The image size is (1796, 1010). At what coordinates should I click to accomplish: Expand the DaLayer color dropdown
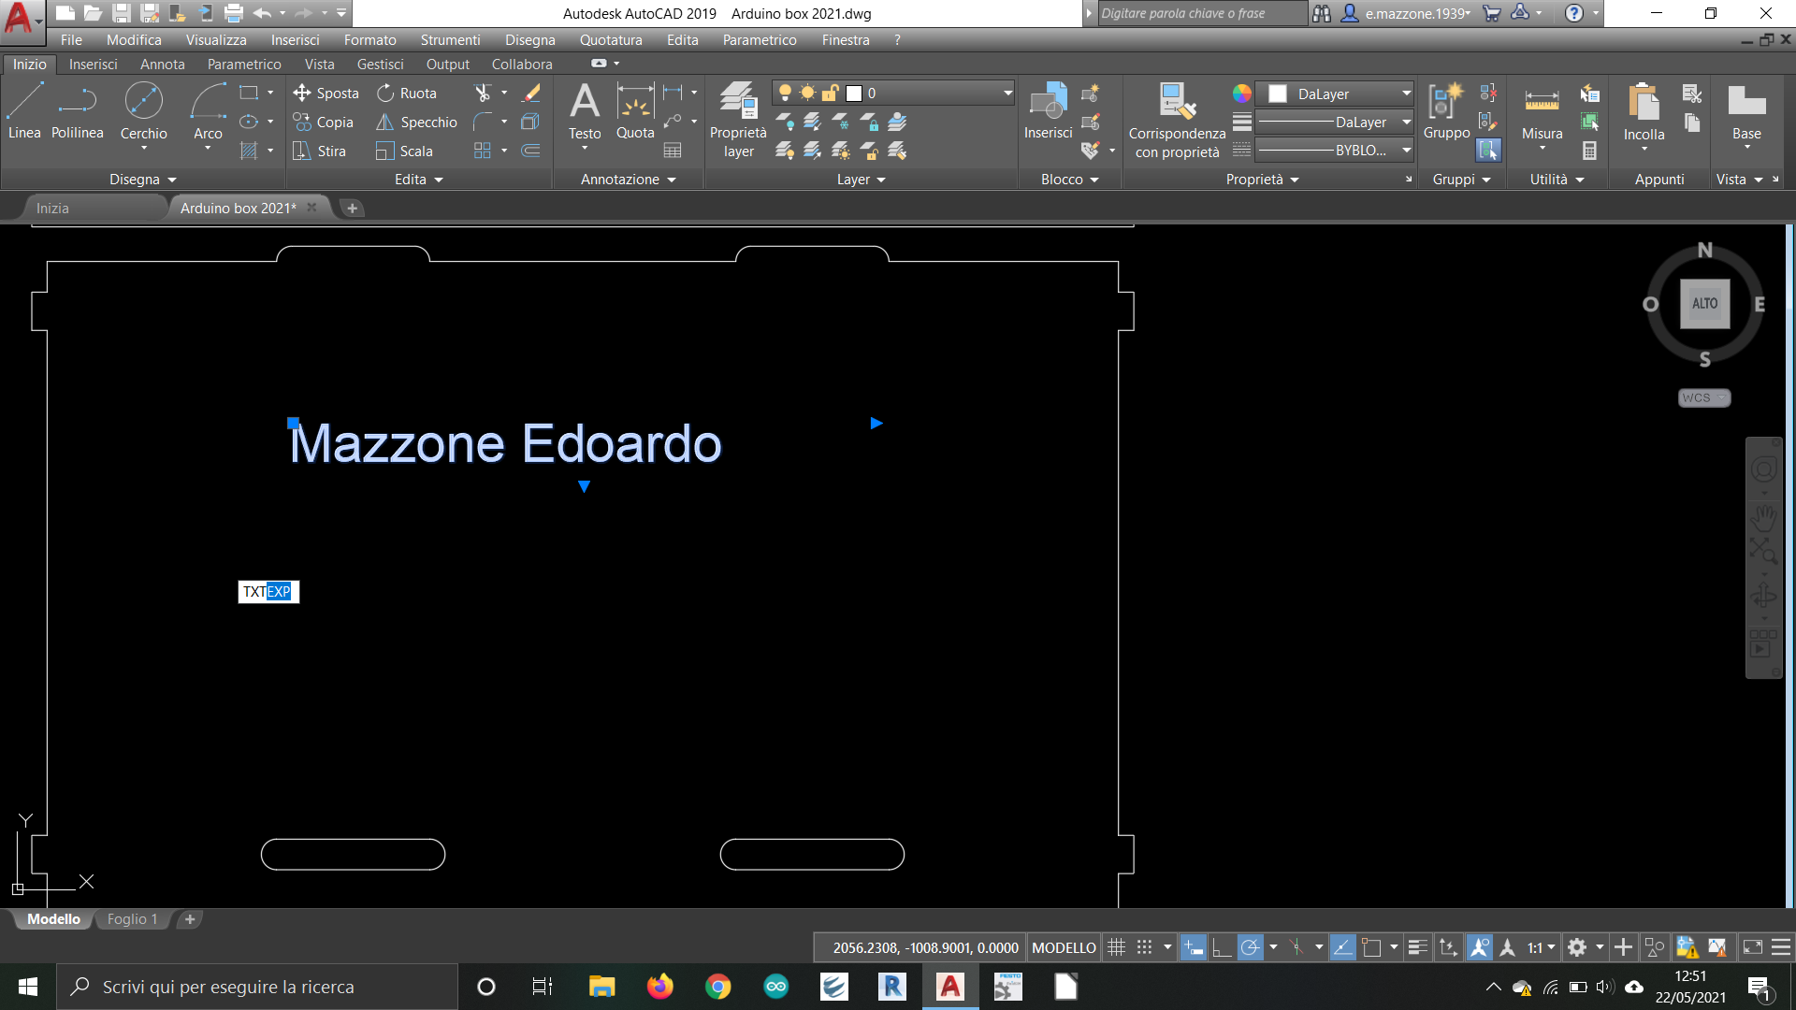click(x=1406, y=94)
